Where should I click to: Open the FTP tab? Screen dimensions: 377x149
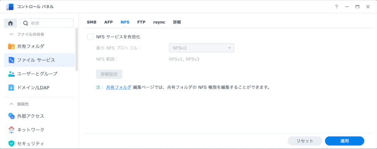[141, 22]
